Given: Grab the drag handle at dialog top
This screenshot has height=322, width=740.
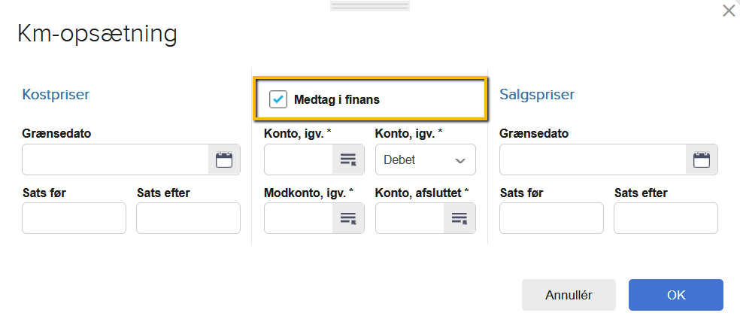Looking at the screenshot, I should pyautogui.click(x=369, y=6).
